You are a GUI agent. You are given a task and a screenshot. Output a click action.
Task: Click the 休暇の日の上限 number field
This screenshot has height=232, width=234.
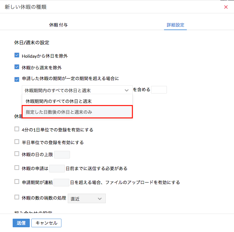(x=62, y=154)
